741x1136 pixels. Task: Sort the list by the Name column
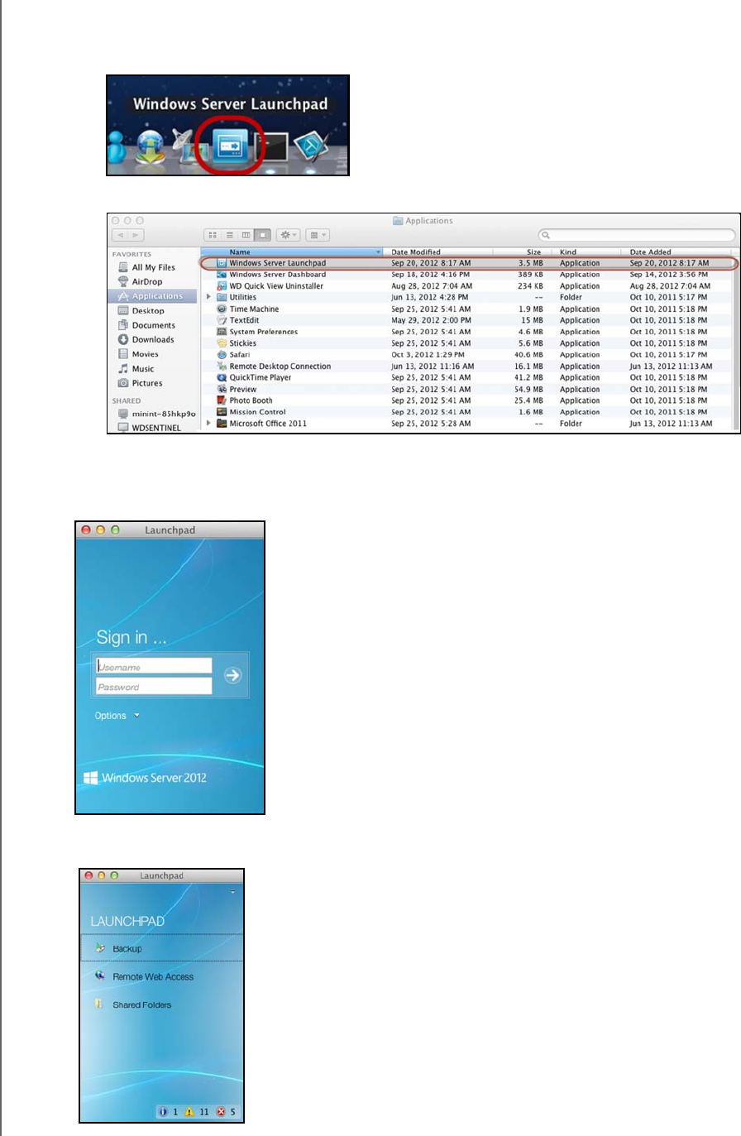click(293, 252)
